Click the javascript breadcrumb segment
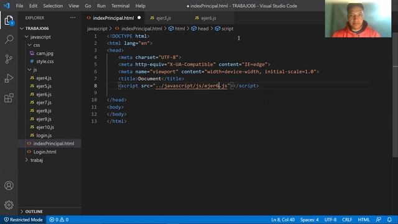The image size is (398, 224). 97,29
